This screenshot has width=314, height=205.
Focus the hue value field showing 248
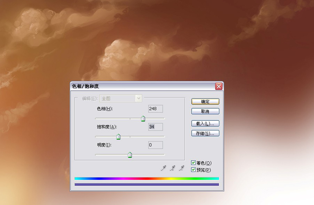point(156,109)
